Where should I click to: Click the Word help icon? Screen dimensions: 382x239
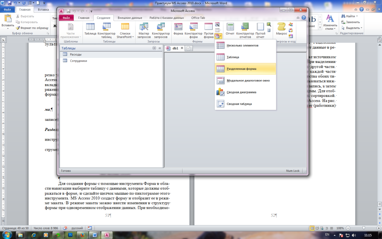362,10
